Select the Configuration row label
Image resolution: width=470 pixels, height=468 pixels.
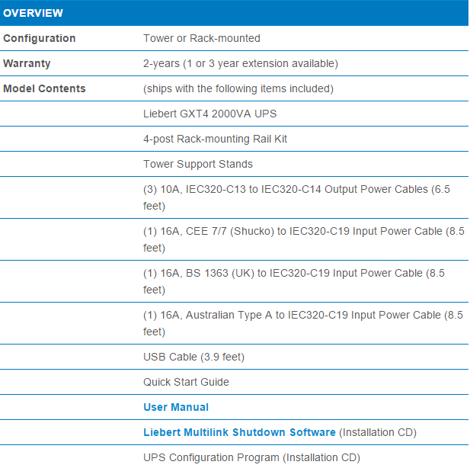pyautogui.click(x=40, y=38)
